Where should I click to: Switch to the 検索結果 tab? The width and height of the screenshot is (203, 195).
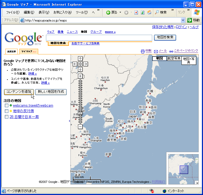click(11, 51)
